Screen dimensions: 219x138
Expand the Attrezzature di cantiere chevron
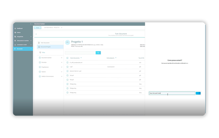pyautogui.click(x=31, y=41)
